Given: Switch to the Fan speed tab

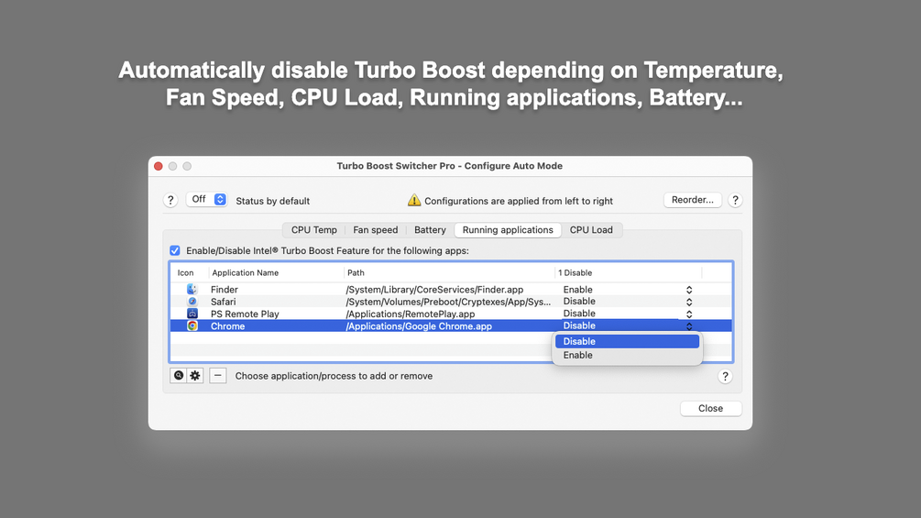Looking at the screenshot, I should tap(376, 230).
